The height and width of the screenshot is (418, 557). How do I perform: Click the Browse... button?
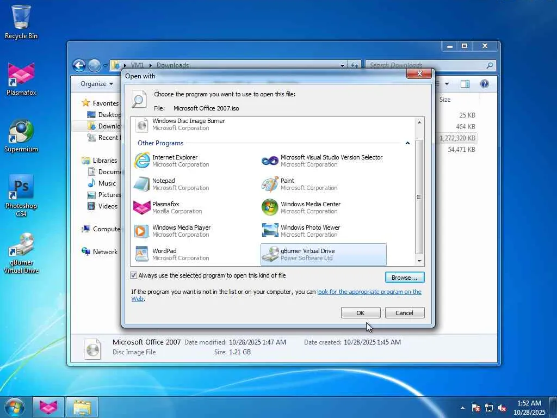pyautogui.click(x=405, y=278)
